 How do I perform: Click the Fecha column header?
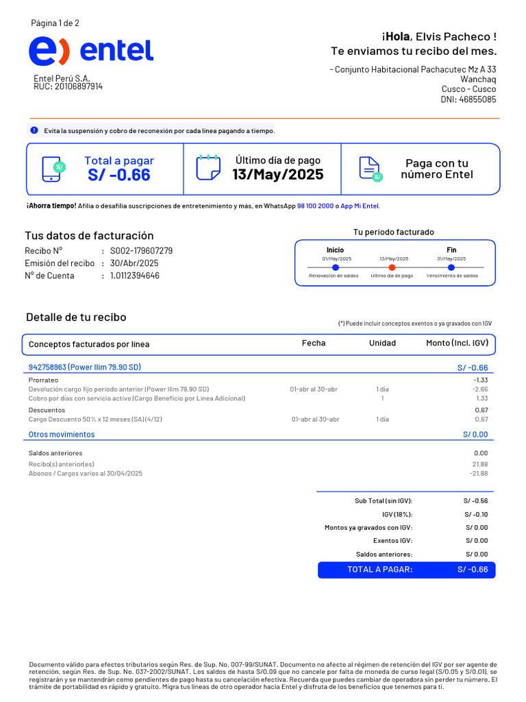click(x=314, y=343)
